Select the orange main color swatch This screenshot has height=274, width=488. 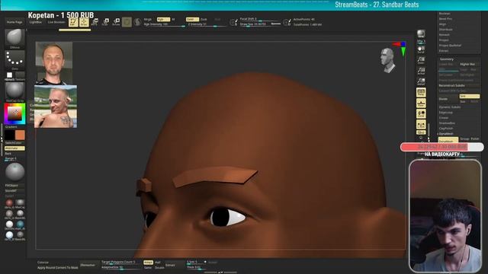21,135
